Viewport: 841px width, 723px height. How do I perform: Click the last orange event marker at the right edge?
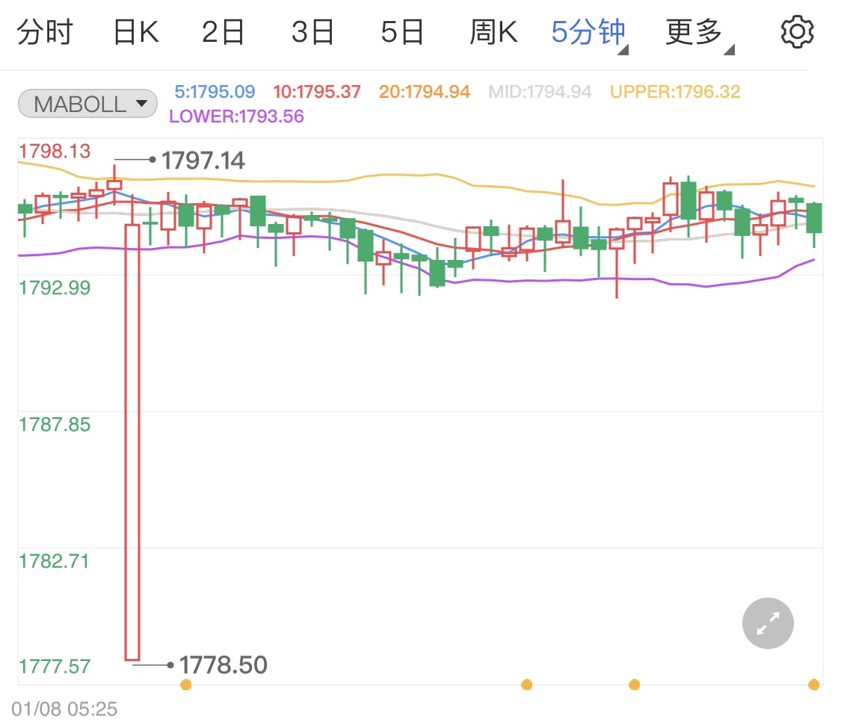tap(813, 684)
